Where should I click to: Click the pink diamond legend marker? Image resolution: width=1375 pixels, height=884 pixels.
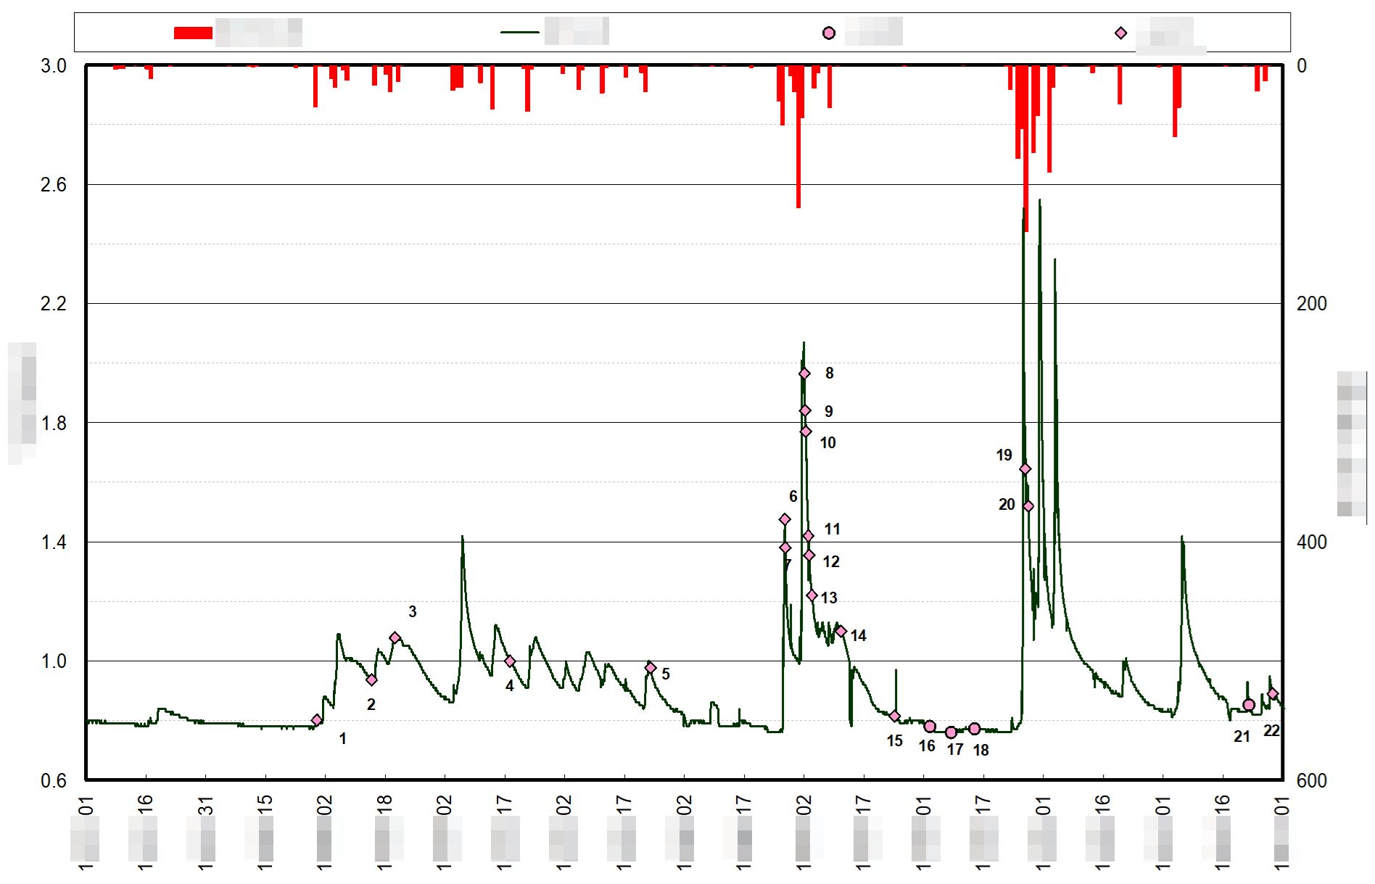1121,33
